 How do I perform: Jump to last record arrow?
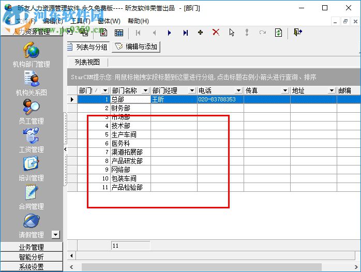tap(186, 33)
